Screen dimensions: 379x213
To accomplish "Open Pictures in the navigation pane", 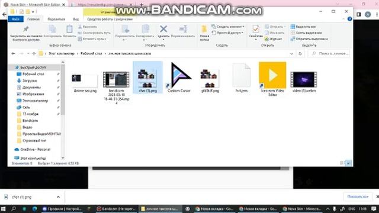I will [33, 94].
